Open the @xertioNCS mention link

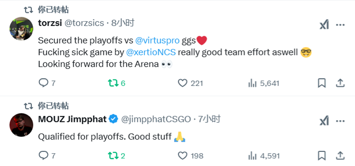(x=151, y=52)
